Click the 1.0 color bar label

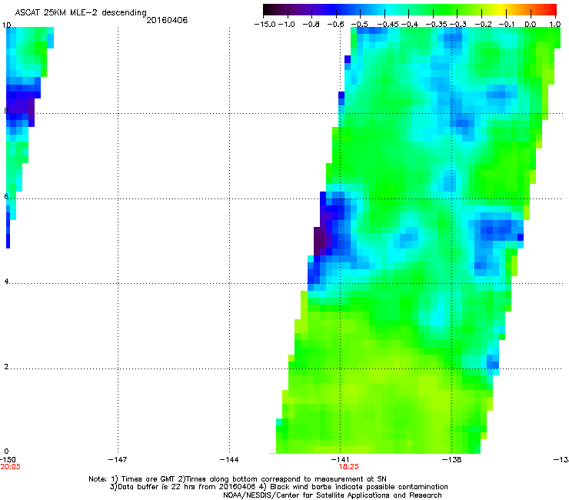pos(555,25)
